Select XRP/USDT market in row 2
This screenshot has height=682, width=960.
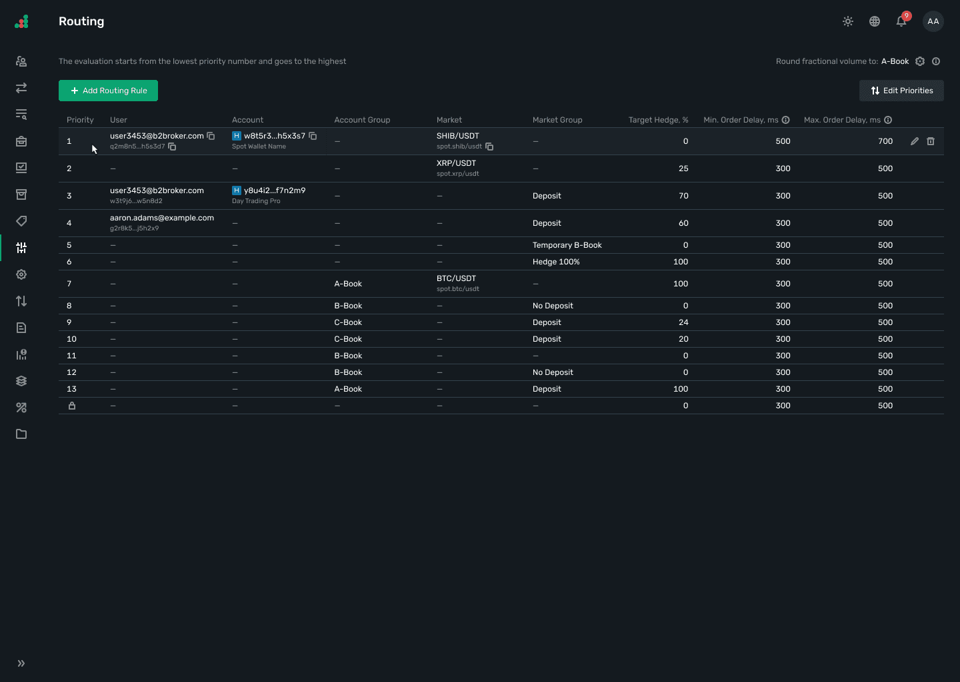(456, 163)
